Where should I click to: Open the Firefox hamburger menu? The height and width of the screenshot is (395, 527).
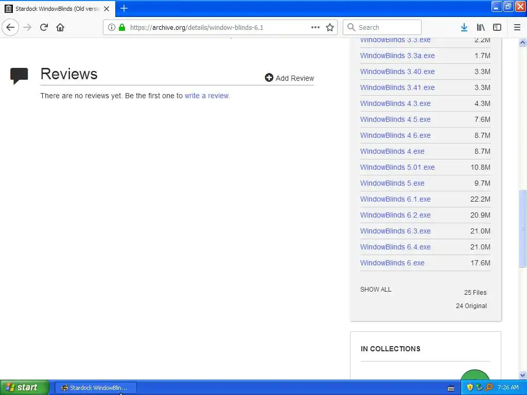517,27
